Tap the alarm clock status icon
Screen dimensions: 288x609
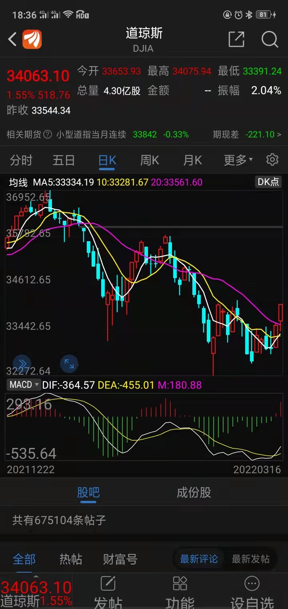coord(238,15)
